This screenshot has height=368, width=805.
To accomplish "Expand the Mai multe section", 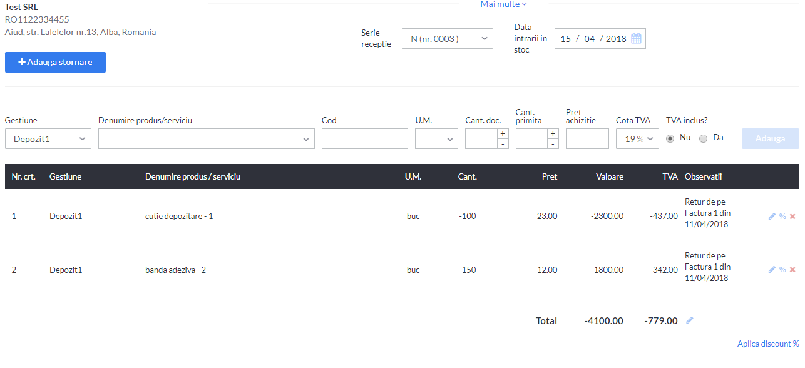I will 504,4.
